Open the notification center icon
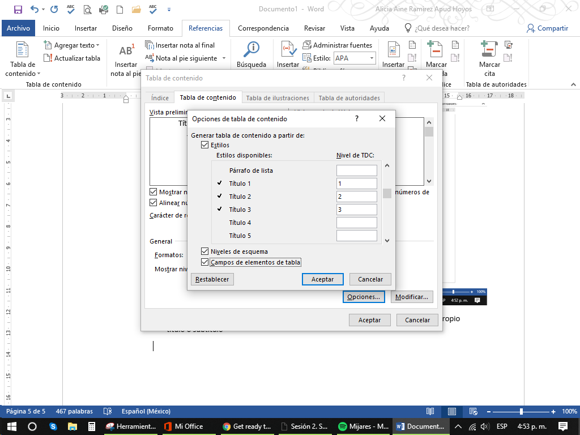 (563, 427)
